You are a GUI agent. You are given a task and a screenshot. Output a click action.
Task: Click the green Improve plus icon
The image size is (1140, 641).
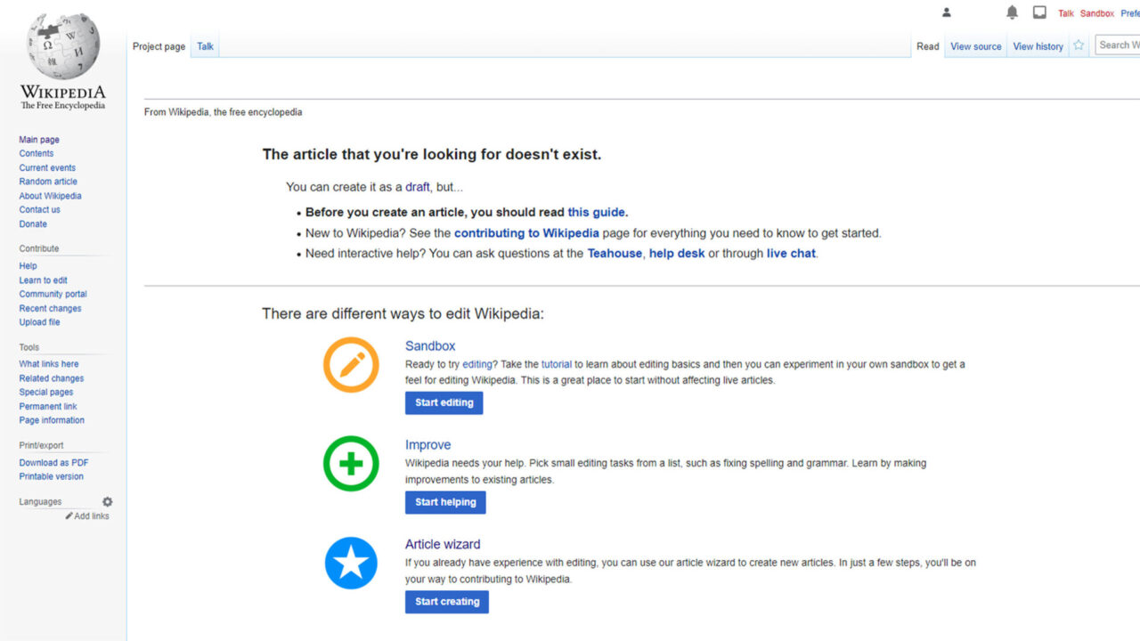[x=351, y=463]
